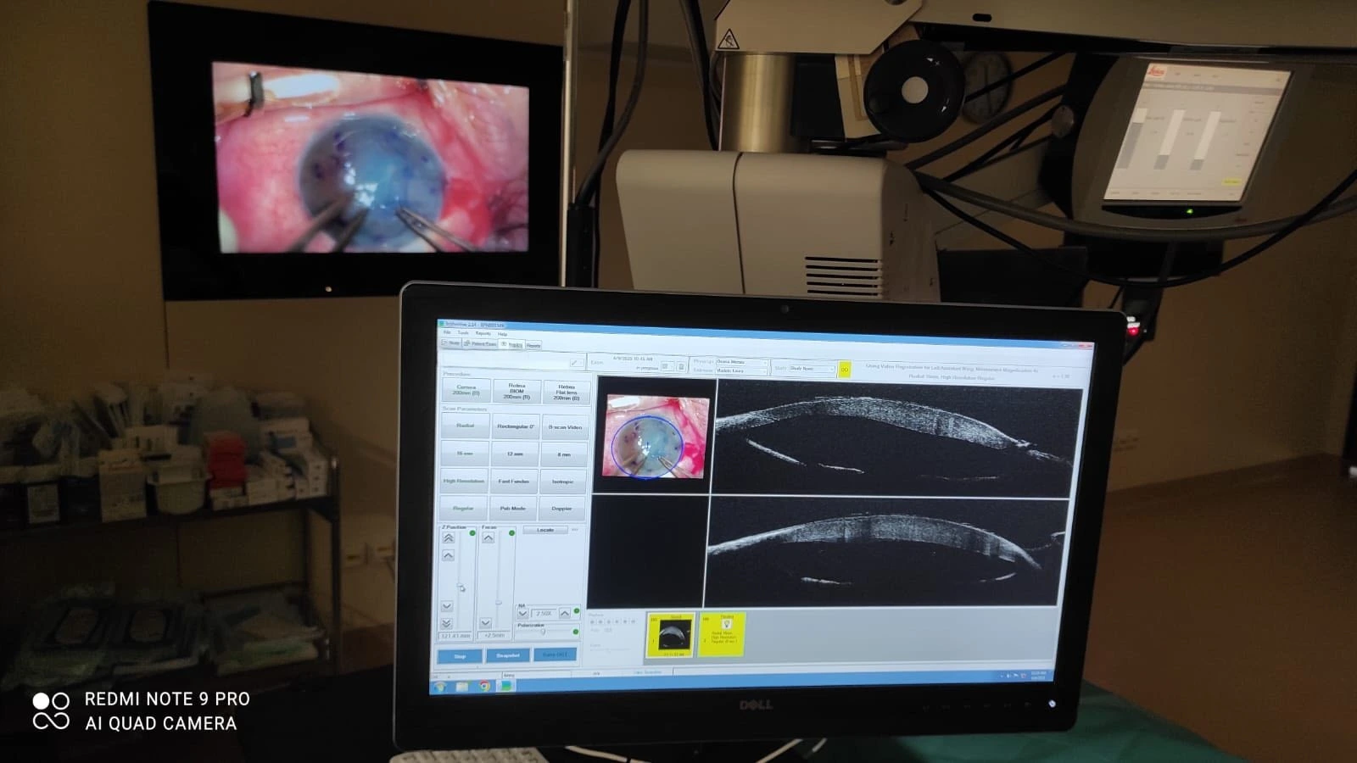Screen dimensions: 1357x763
Task: Click the exam delete trash icon
Action: [x=681, y=367]
